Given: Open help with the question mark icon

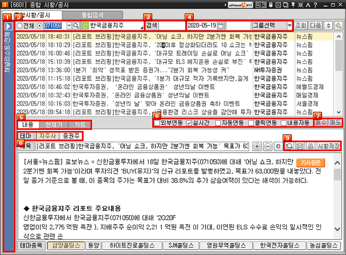Looking at the screenshot, I should pyautogui.click(x=316, y=5).
